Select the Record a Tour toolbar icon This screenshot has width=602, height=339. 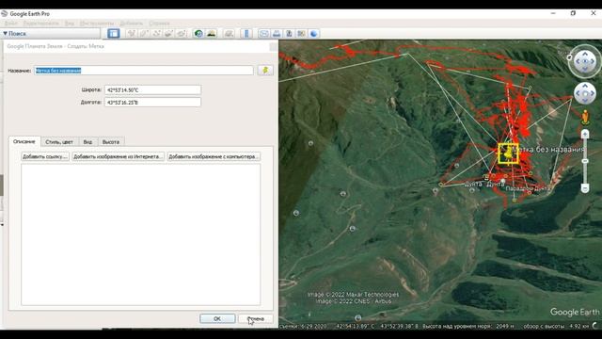[x=182, y=34]
